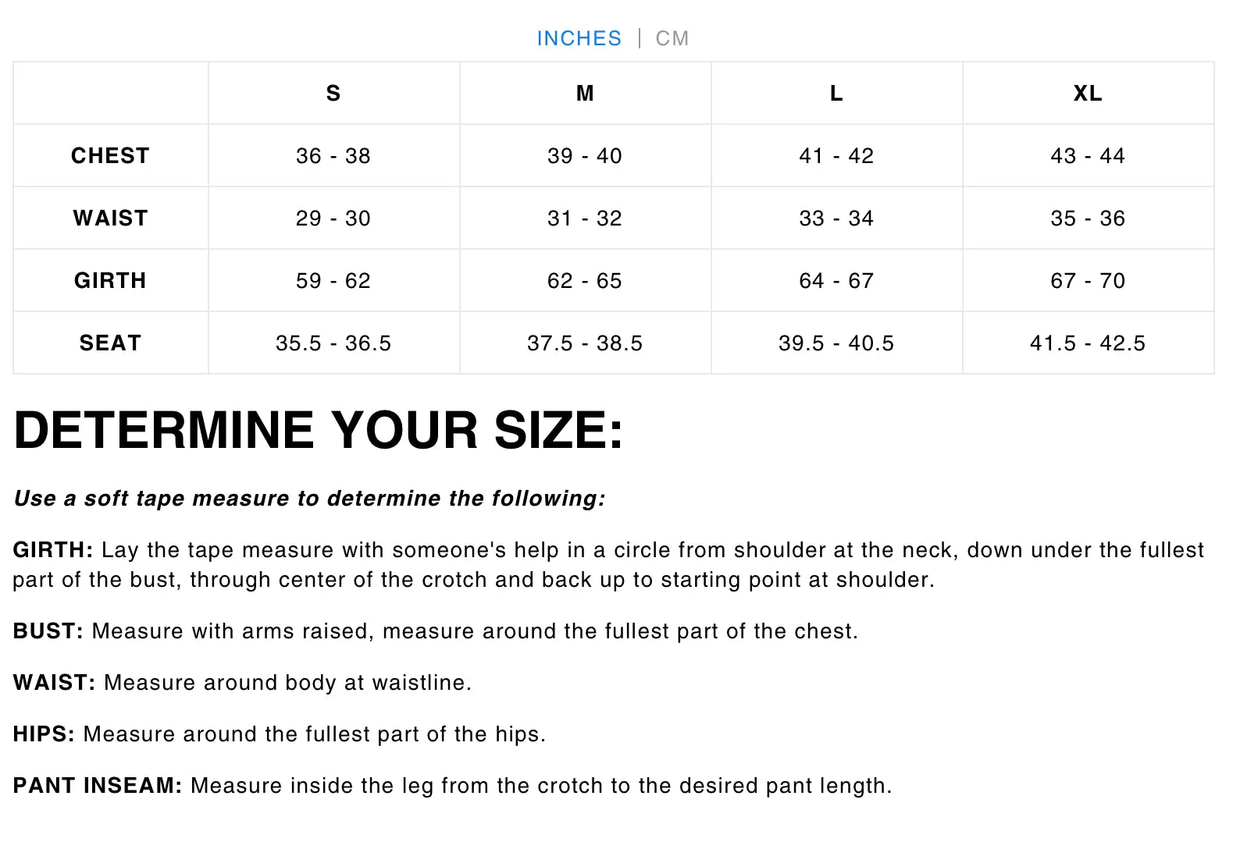Switch units to INCHES
1233x842 pixels.
(579, 38)
